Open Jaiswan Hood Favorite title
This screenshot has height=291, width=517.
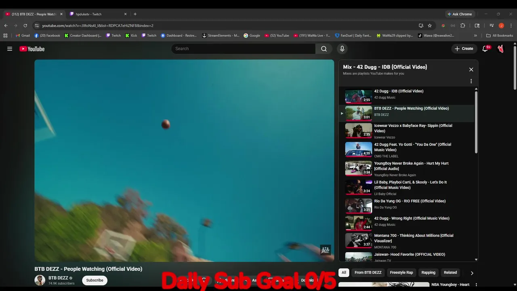click(x=410, y=254)
